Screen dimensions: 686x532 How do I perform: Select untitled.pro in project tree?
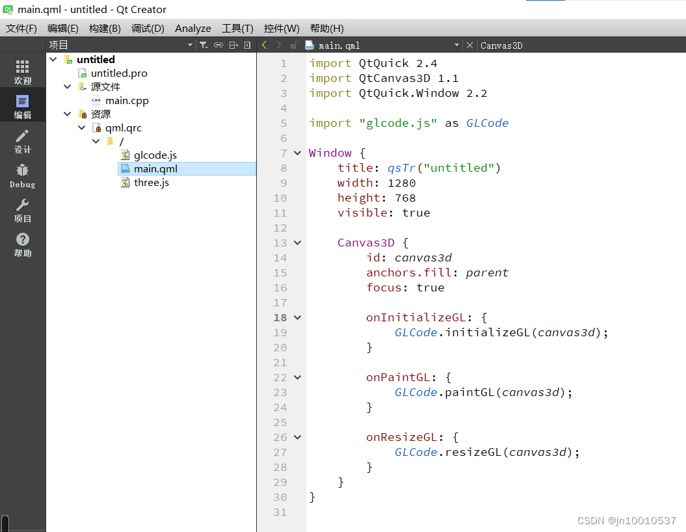[119, 73]
